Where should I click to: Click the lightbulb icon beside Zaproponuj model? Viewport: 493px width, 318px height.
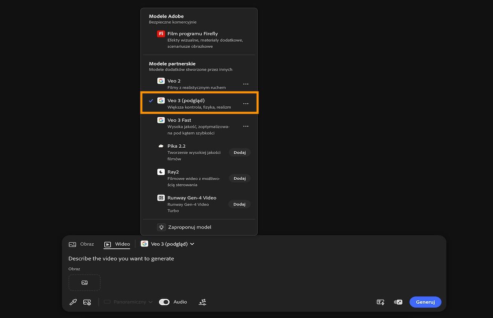tap(161, 227)
